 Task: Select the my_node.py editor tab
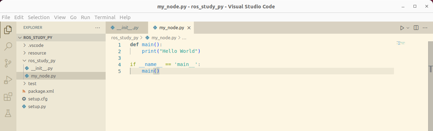tap(171, 28)
